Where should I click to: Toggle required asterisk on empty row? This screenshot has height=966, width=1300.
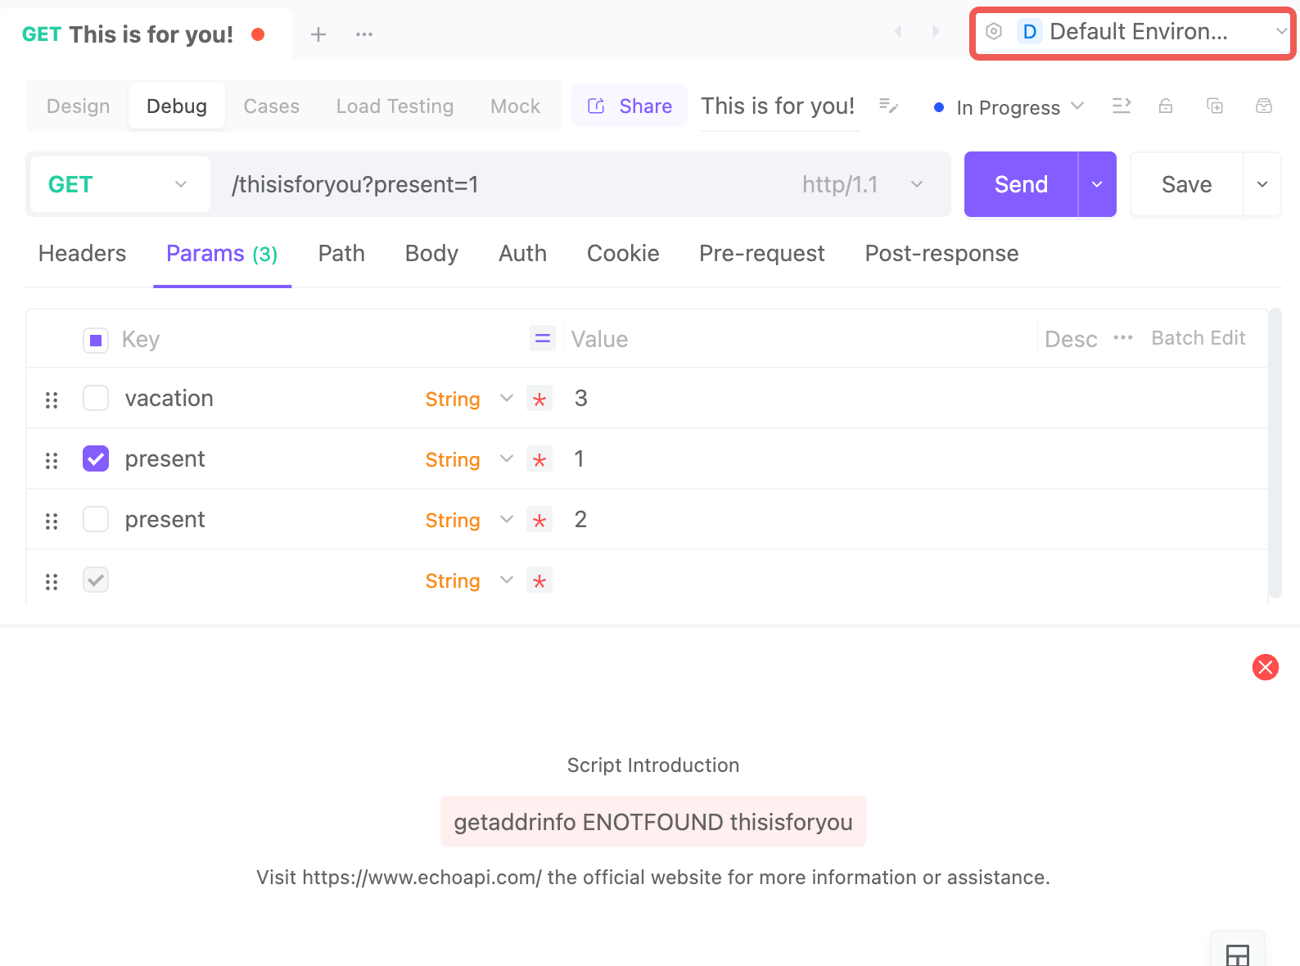[539, 580]
